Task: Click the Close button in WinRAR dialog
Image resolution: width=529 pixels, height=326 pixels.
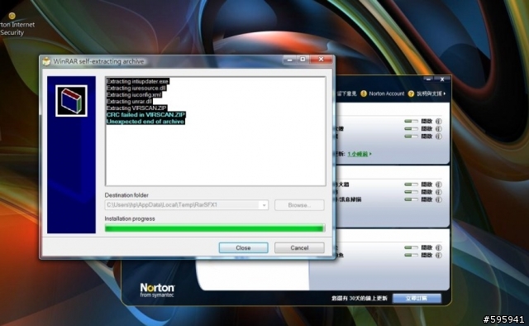Action: tap(243, 247)
